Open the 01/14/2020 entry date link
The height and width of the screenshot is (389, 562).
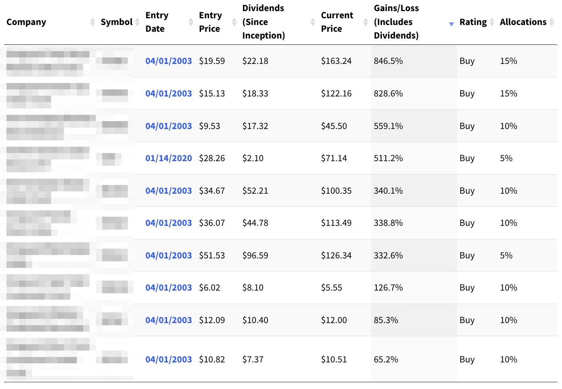pyautogui.click(x=169, y=158)
